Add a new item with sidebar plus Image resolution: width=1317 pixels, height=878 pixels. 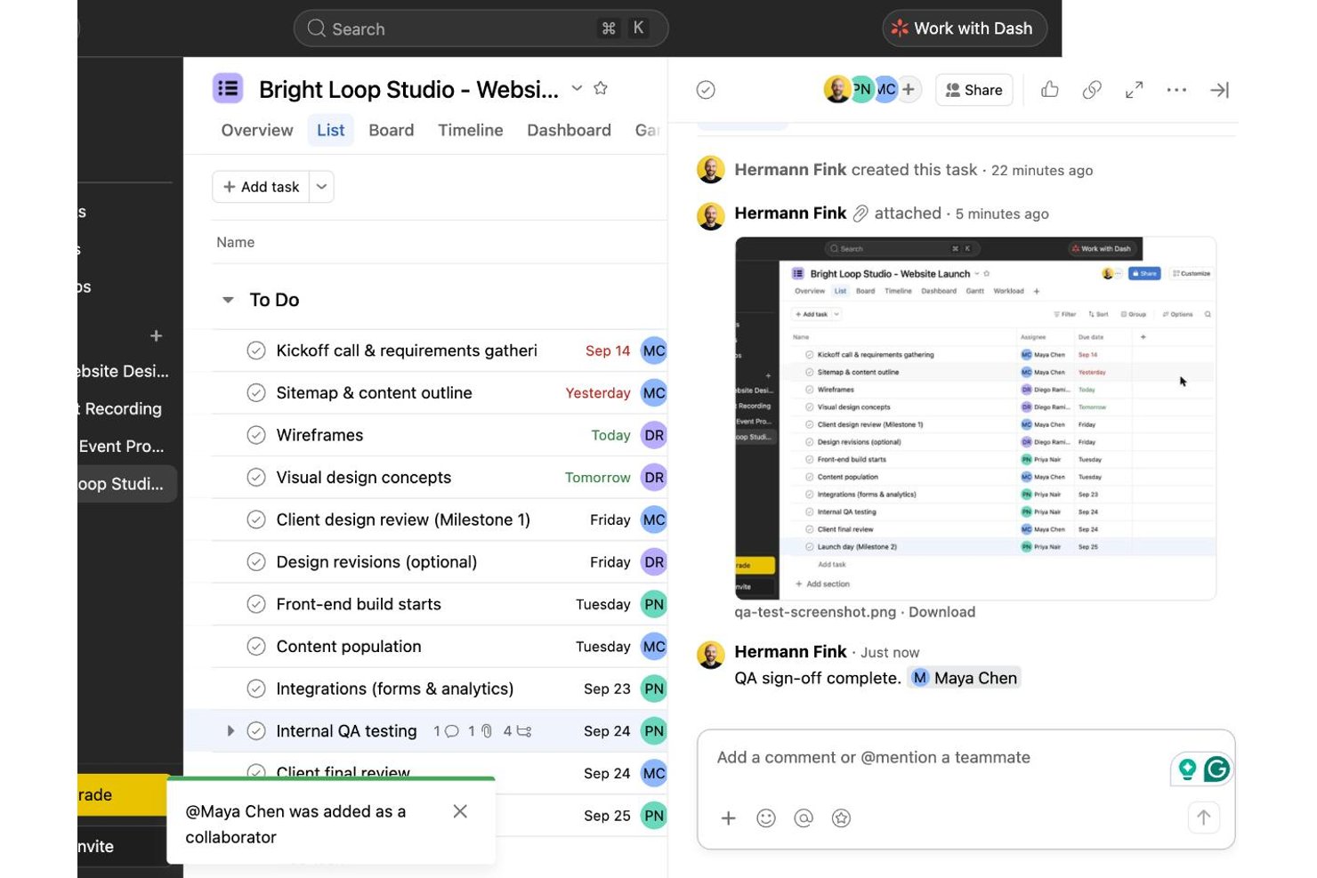click(x=157, y=336)
